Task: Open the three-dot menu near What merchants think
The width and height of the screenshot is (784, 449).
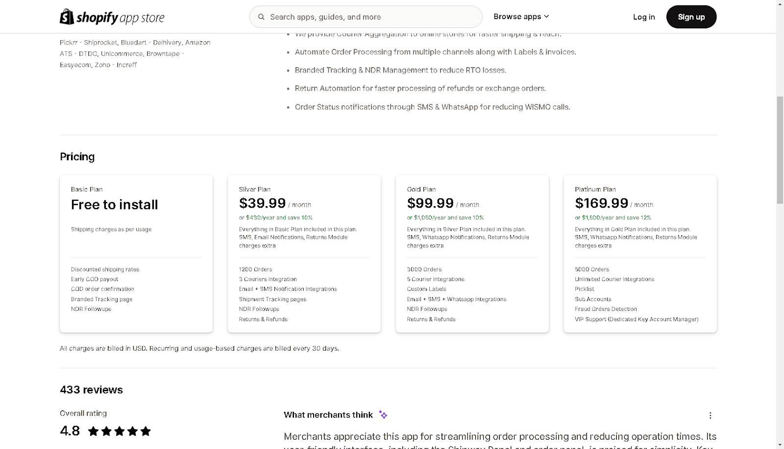Action: click(x=710, y=415)
